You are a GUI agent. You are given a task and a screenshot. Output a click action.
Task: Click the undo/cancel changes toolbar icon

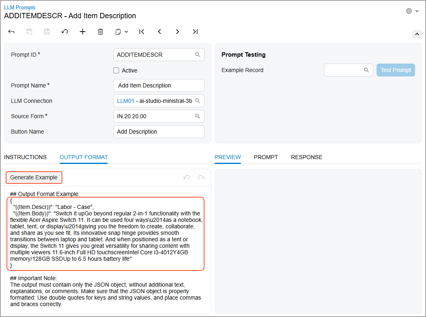(x=65, y=32)
